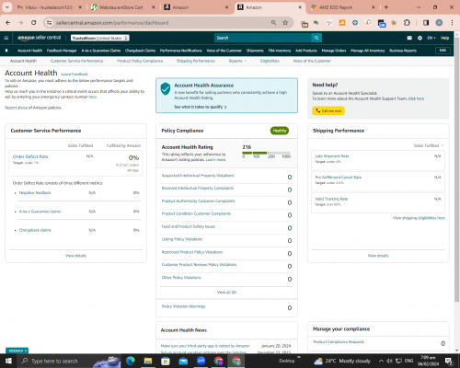
Task: Toggle the Chrome side panel icon
Action: click(x=426, y=23)
